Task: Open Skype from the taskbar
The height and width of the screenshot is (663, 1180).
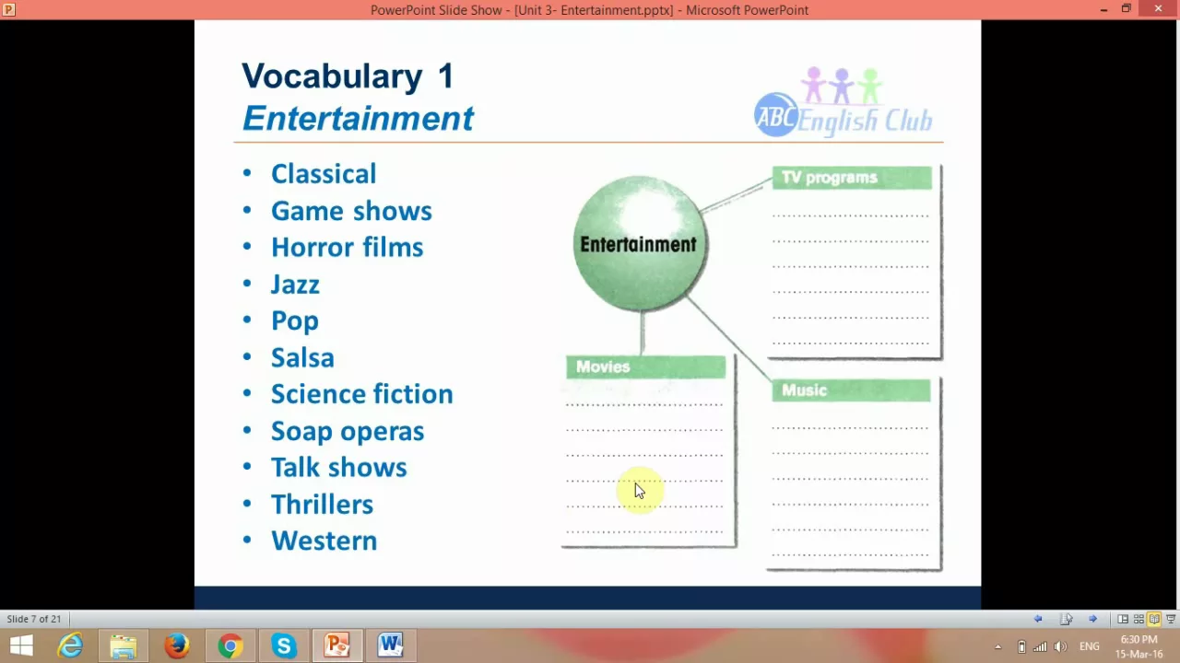Action: click(x=283, y=646)
